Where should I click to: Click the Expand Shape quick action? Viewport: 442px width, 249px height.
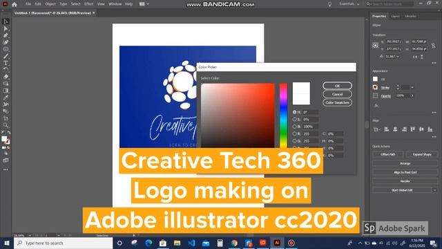tap(422, 154)
